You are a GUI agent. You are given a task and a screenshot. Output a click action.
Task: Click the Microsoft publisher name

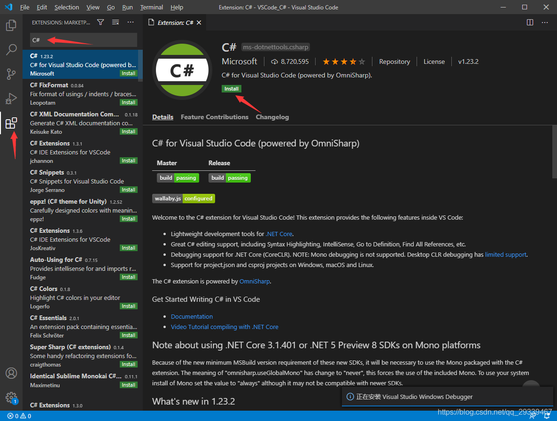pyautogui.click(x=239, y=62)
